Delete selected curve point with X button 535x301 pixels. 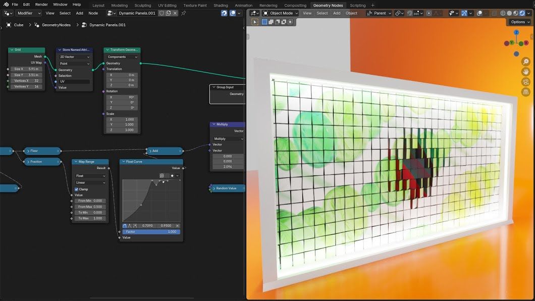(178, 226)
